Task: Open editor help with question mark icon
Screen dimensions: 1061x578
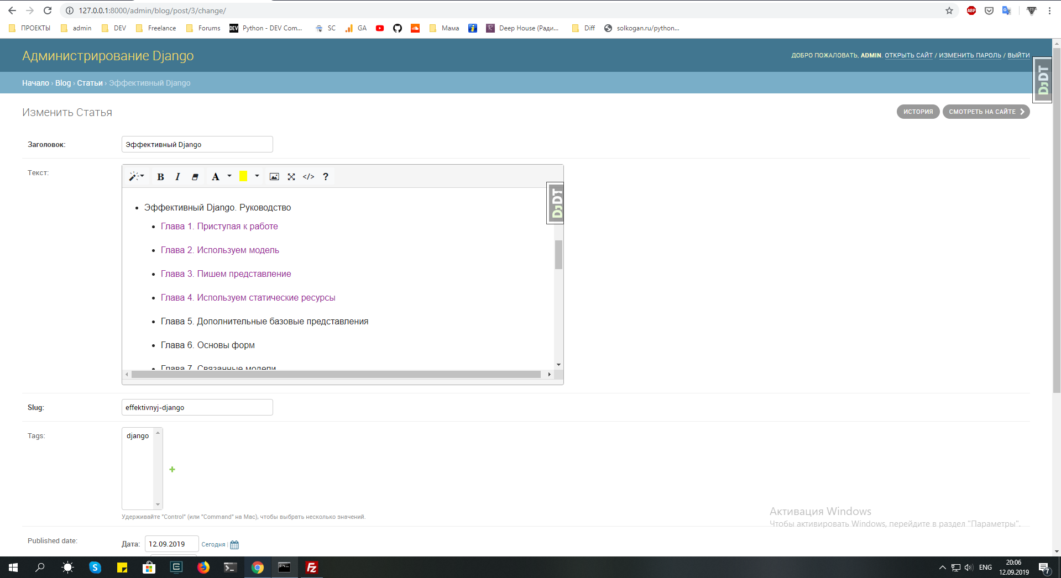Action: [326, 177]
